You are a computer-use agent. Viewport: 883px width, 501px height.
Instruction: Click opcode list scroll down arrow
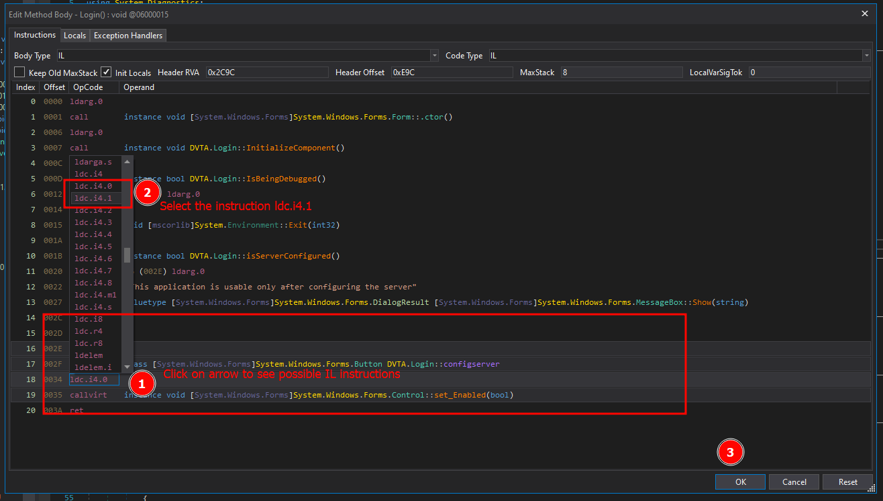(127, 367)
